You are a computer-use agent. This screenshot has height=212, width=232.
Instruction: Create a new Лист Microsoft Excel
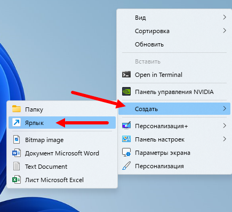62,180
